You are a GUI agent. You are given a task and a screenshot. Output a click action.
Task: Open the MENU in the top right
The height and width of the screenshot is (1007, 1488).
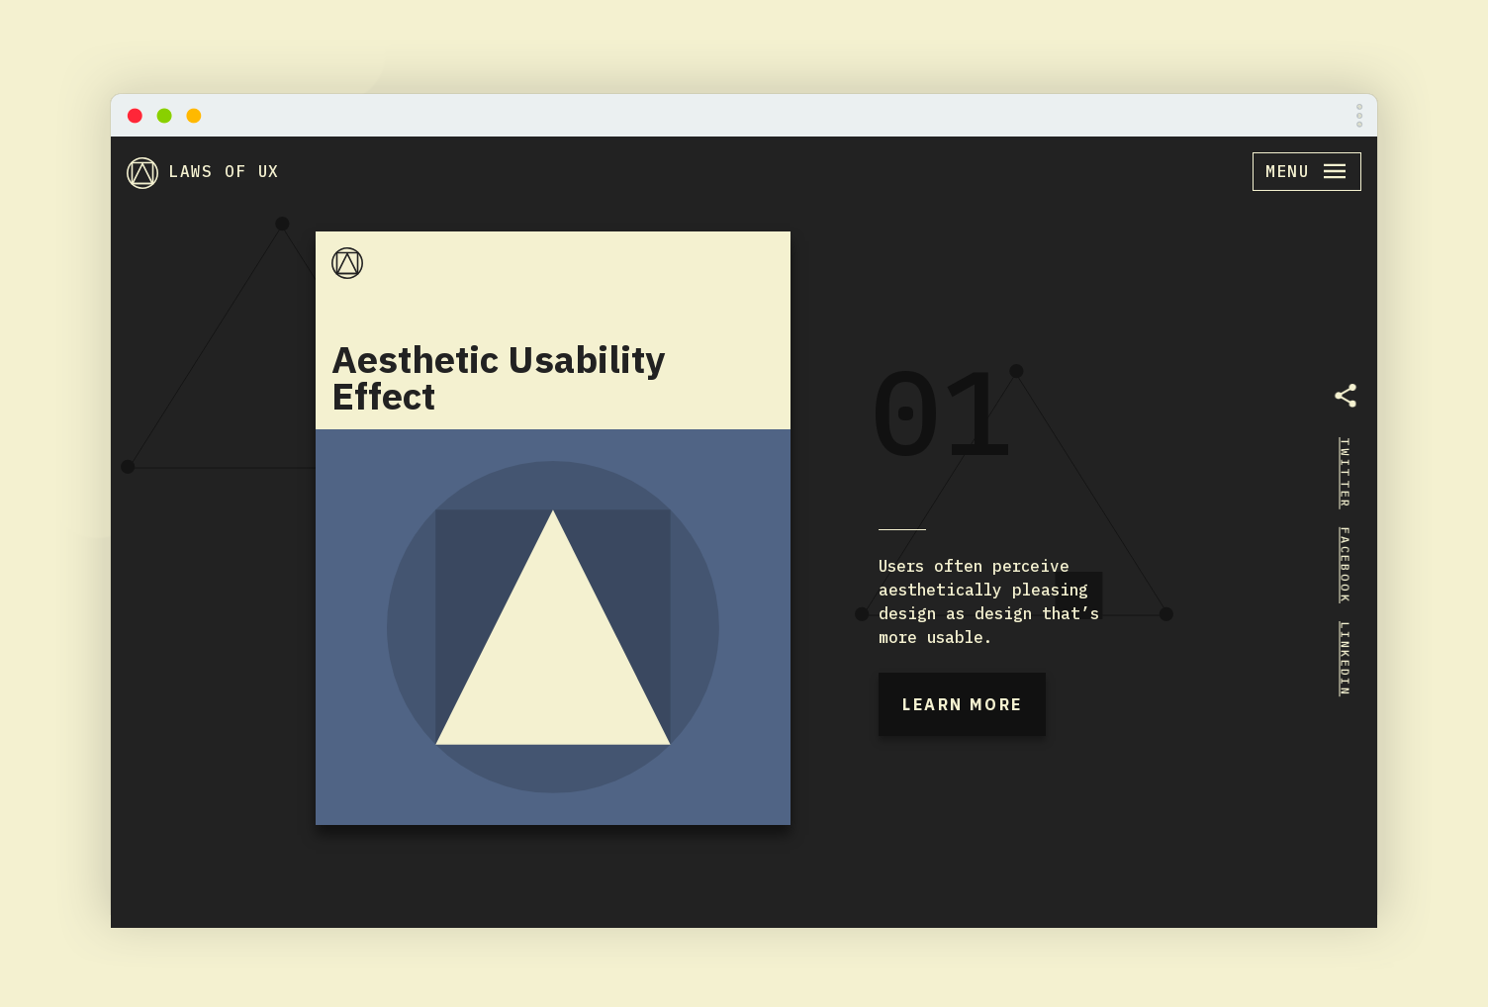click(x=1306, y=171)
